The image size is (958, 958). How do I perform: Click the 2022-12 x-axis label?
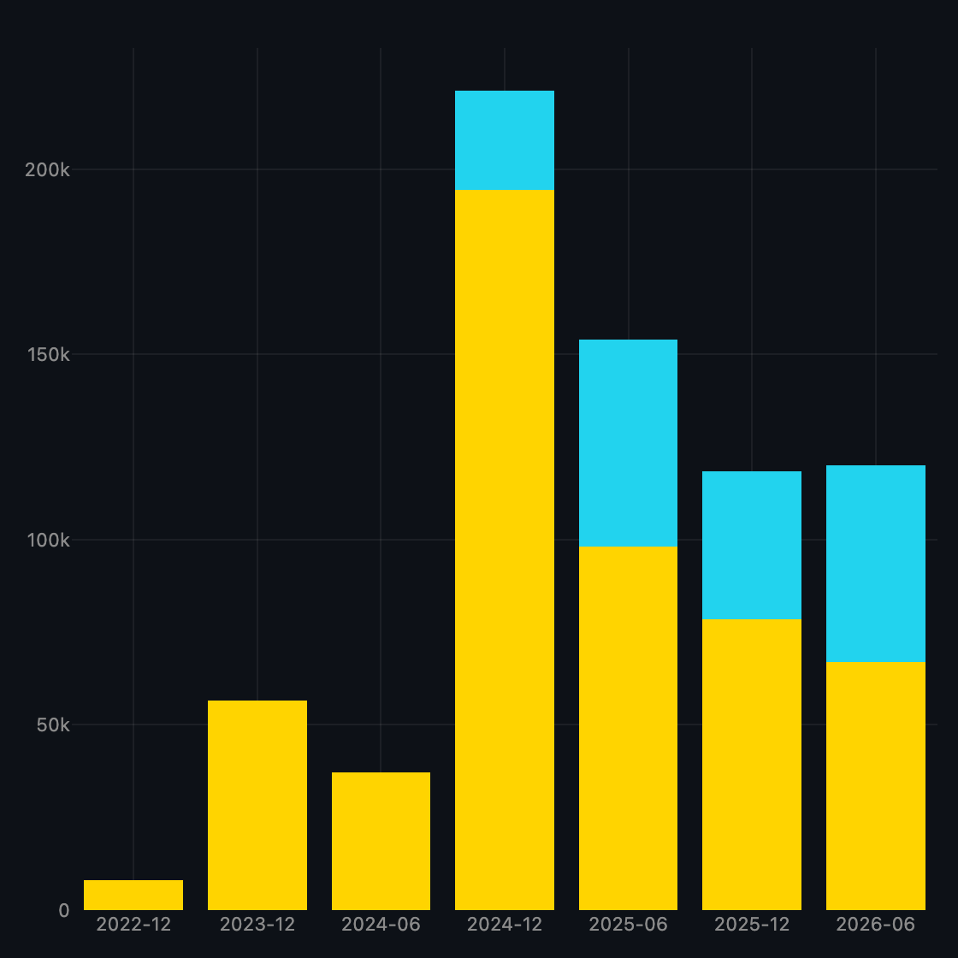(x=133, y=925)
